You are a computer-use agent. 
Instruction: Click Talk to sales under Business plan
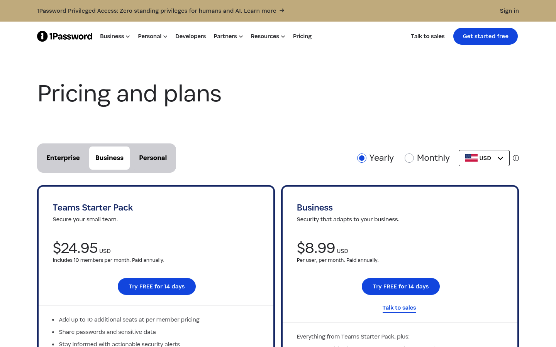click(x=399, y=308)
